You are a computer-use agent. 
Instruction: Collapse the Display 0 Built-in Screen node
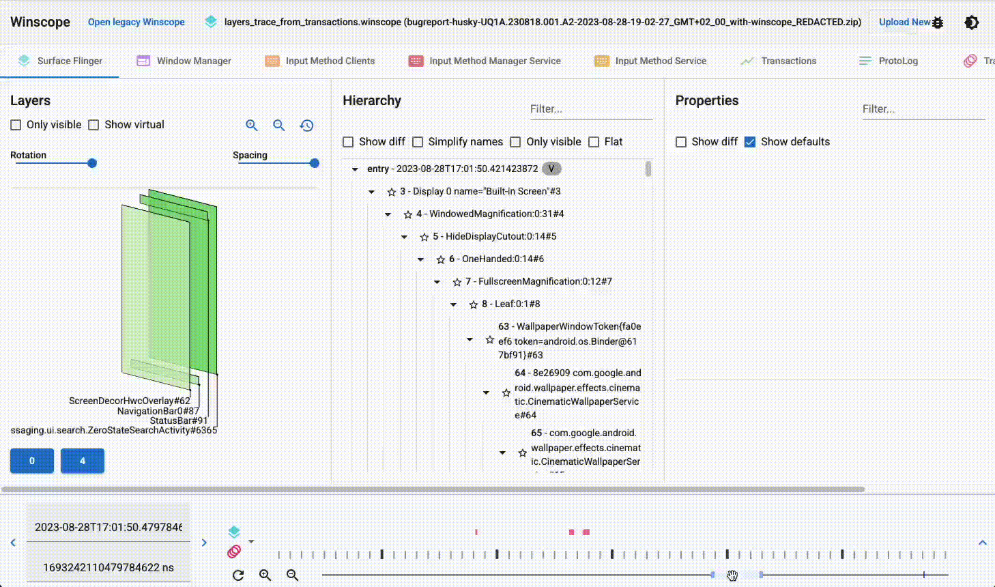(x=371, y=191)
